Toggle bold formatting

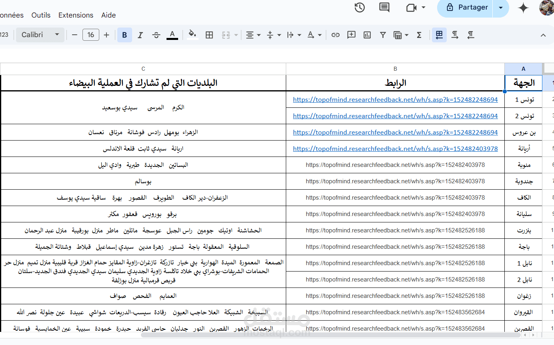tap(124, 35)
